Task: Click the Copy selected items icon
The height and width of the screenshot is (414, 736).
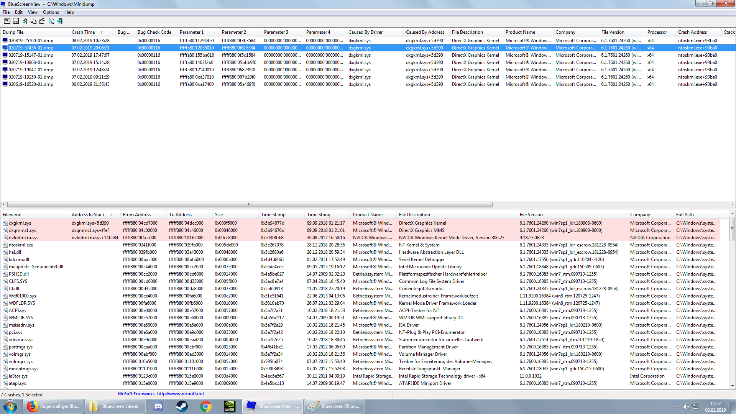Action: [33, 21]
